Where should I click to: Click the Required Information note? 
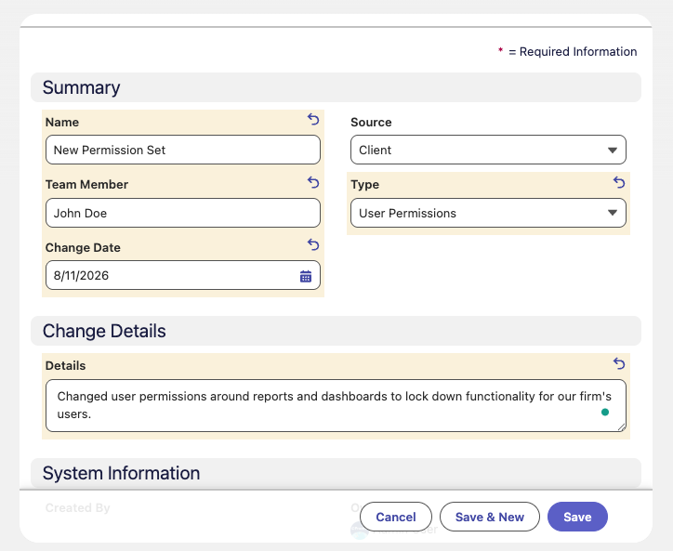tap(567, 51)
